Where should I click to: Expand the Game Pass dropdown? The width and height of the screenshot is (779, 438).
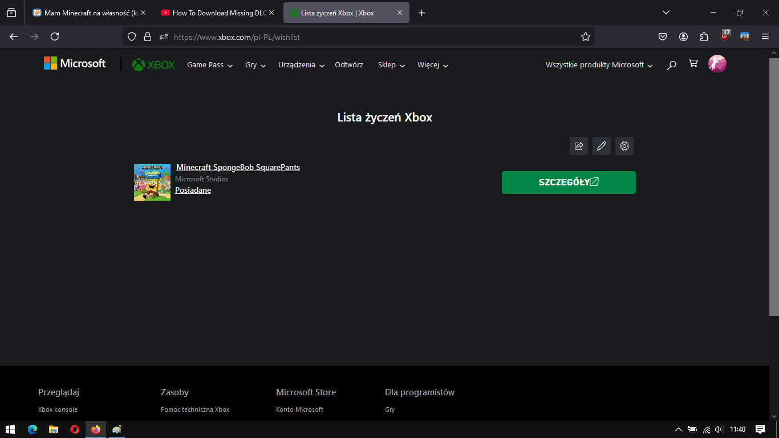(209, 65)
